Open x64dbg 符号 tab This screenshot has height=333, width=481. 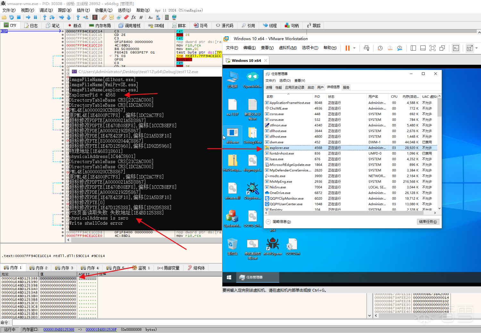tap(201, 26)
